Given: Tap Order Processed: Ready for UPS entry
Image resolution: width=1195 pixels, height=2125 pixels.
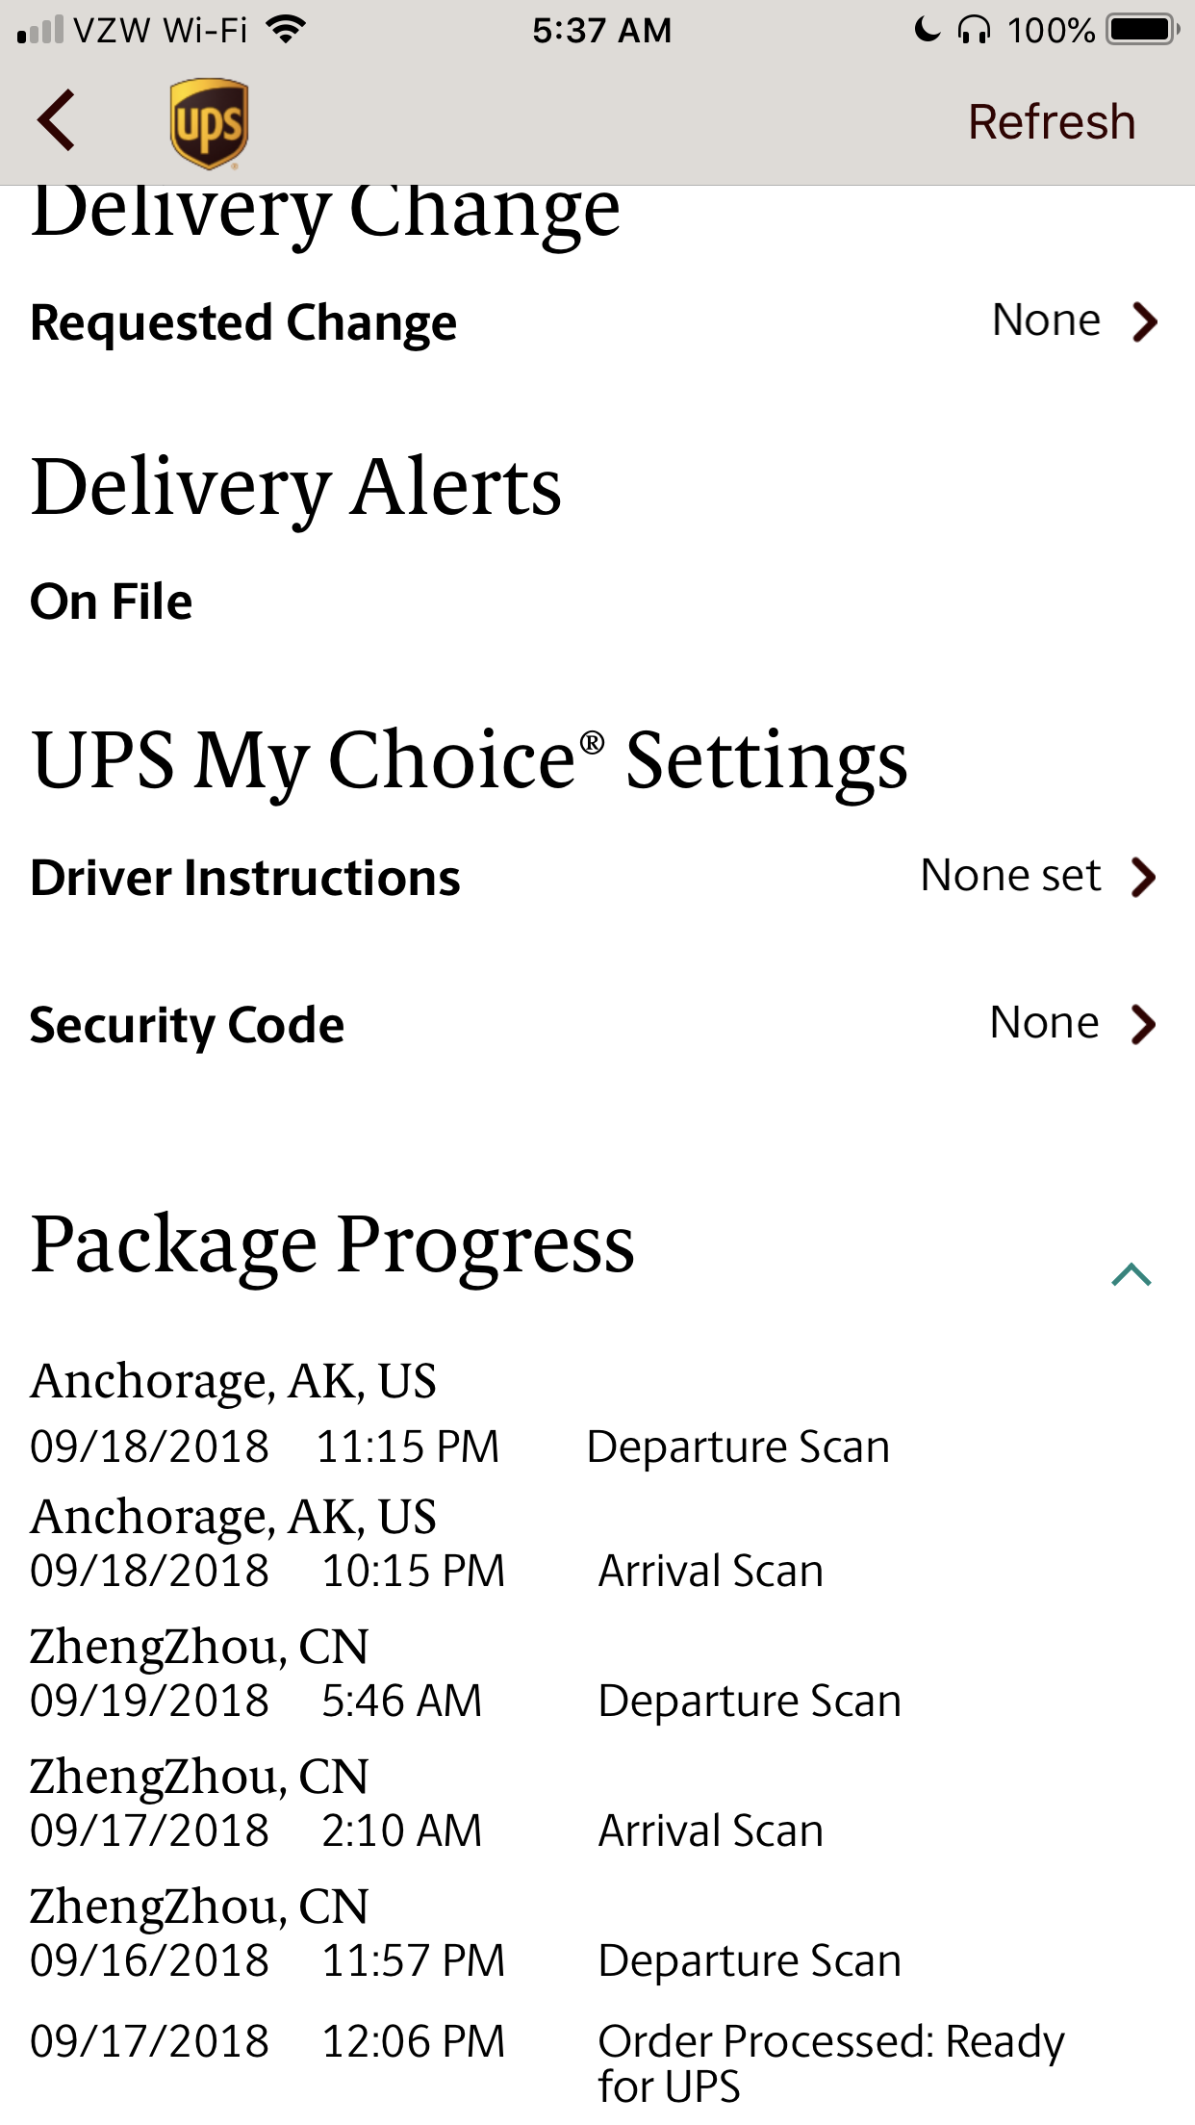Looking at the screenshot, I should (x=547, y=2063).
